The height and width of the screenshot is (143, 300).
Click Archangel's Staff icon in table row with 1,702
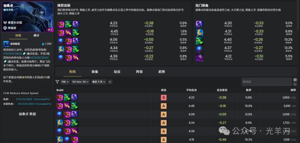[x=60, y=123]
